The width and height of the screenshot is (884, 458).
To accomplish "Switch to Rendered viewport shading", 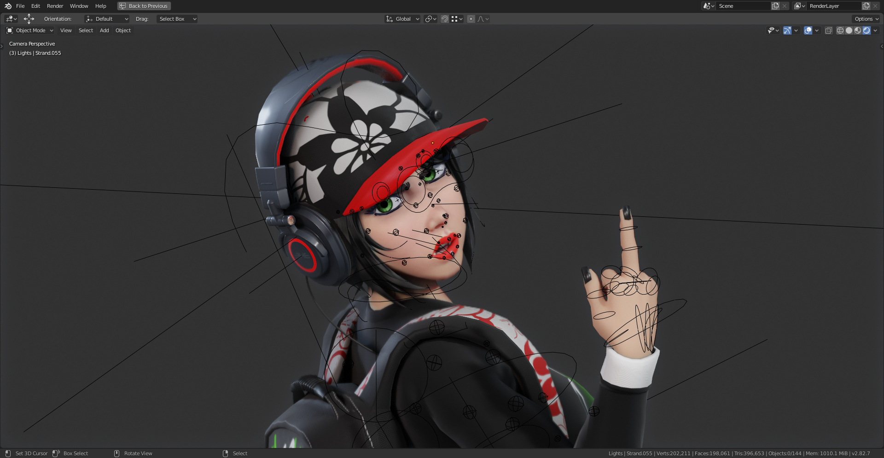I will [x=867, y=30].
